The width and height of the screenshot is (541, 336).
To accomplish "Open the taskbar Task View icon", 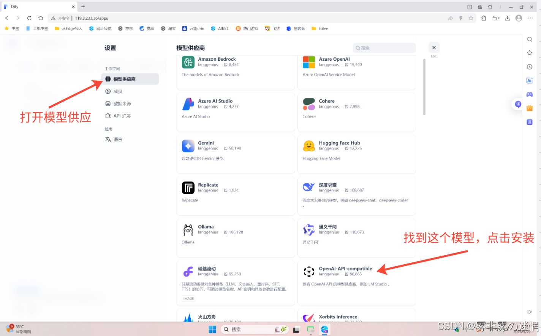I will (296, 329).
